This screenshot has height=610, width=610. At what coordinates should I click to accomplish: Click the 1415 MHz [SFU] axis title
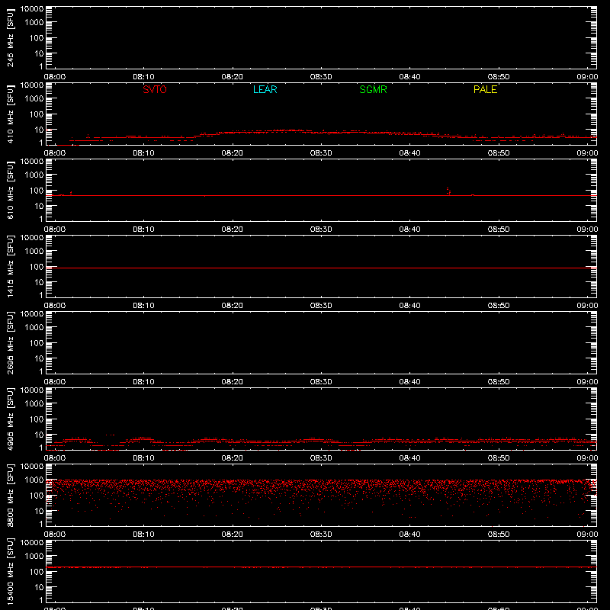pos(10,266)
